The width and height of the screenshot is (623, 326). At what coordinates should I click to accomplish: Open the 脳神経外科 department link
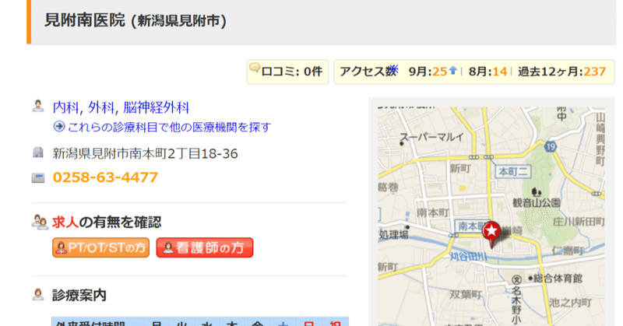point(157,107)
